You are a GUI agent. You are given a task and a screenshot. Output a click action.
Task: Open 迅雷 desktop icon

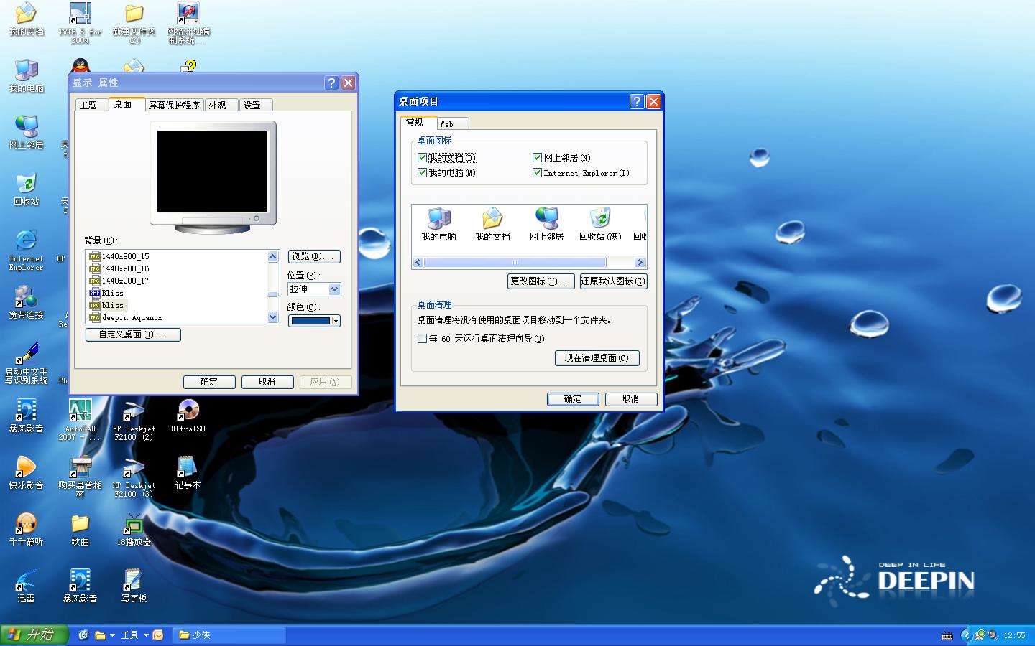pos(26,586)
